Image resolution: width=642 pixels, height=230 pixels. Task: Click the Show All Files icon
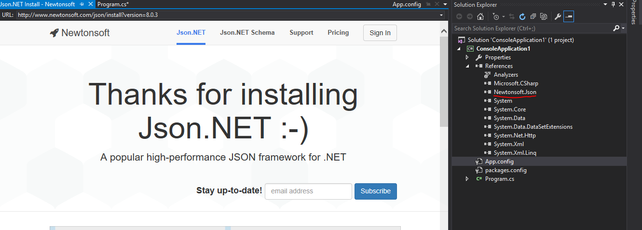(544, 17)
